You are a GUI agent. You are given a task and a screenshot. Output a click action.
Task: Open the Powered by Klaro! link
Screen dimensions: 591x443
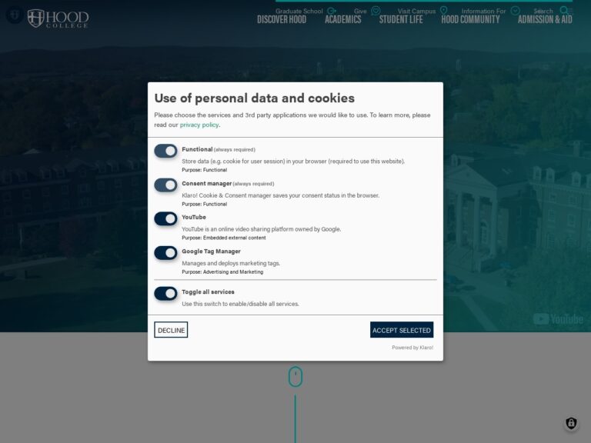point(412,348)
